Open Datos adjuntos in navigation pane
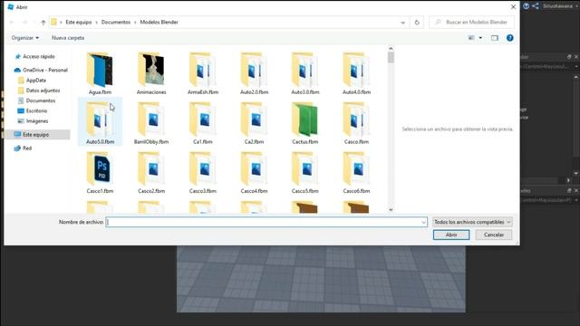 (39, 91)
